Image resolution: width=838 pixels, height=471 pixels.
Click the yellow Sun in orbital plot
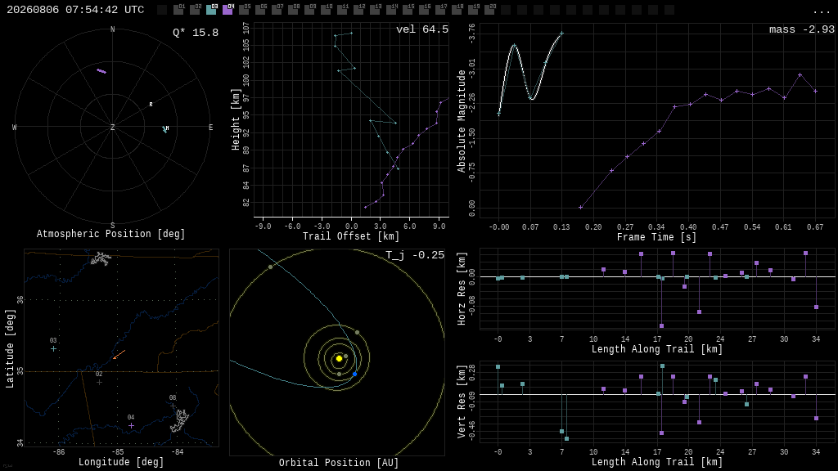pyautogui.click(x=339, y=358)
